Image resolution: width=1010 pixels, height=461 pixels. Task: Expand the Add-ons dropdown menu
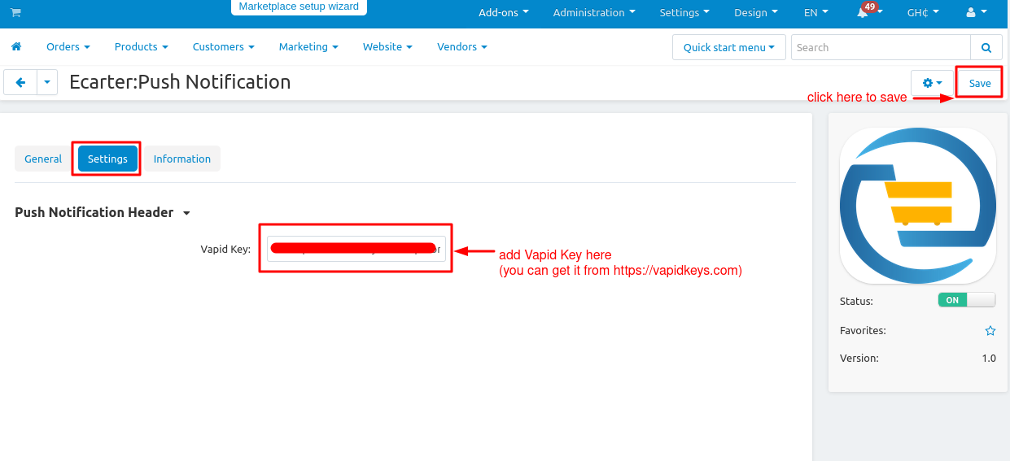pyautogui.click(x=503, y=13)
